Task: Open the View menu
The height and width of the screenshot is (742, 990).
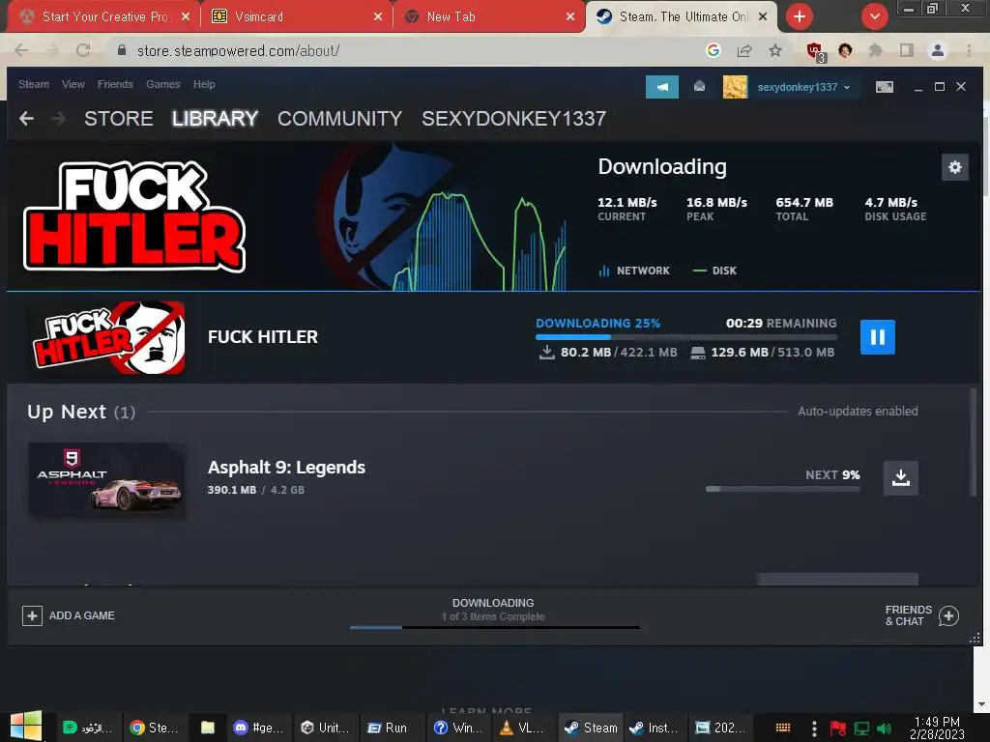Action: (73, 84)
